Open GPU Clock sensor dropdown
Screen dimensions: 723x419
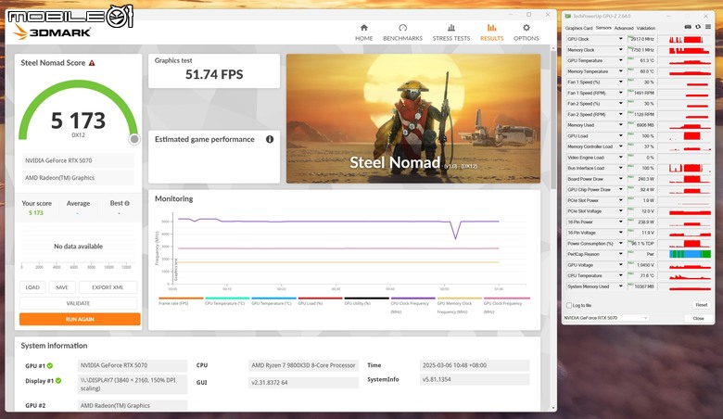(621, 39)
